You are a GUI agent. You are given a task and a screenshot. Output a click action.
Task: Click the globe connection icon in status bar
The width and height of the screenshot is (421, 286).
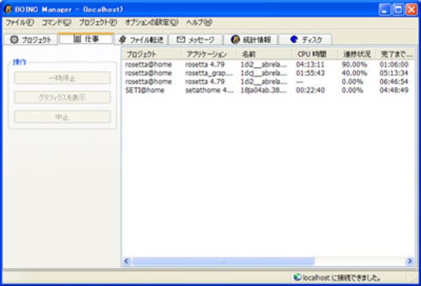click(x=297, y=277)
